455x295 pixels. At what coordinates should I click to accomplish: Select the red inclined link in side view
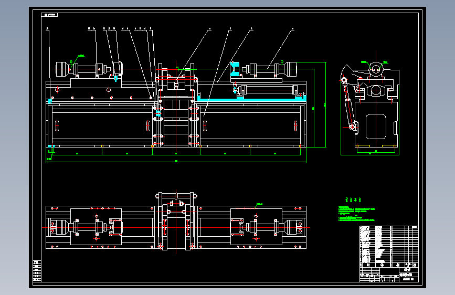point(348,104)
